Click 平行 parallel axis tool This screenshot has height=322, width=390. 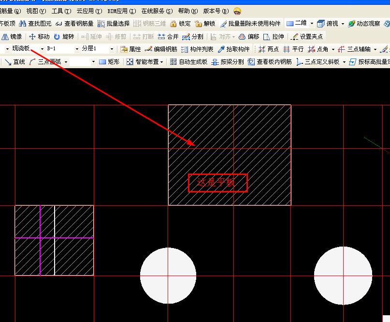[x=293, y=49]
